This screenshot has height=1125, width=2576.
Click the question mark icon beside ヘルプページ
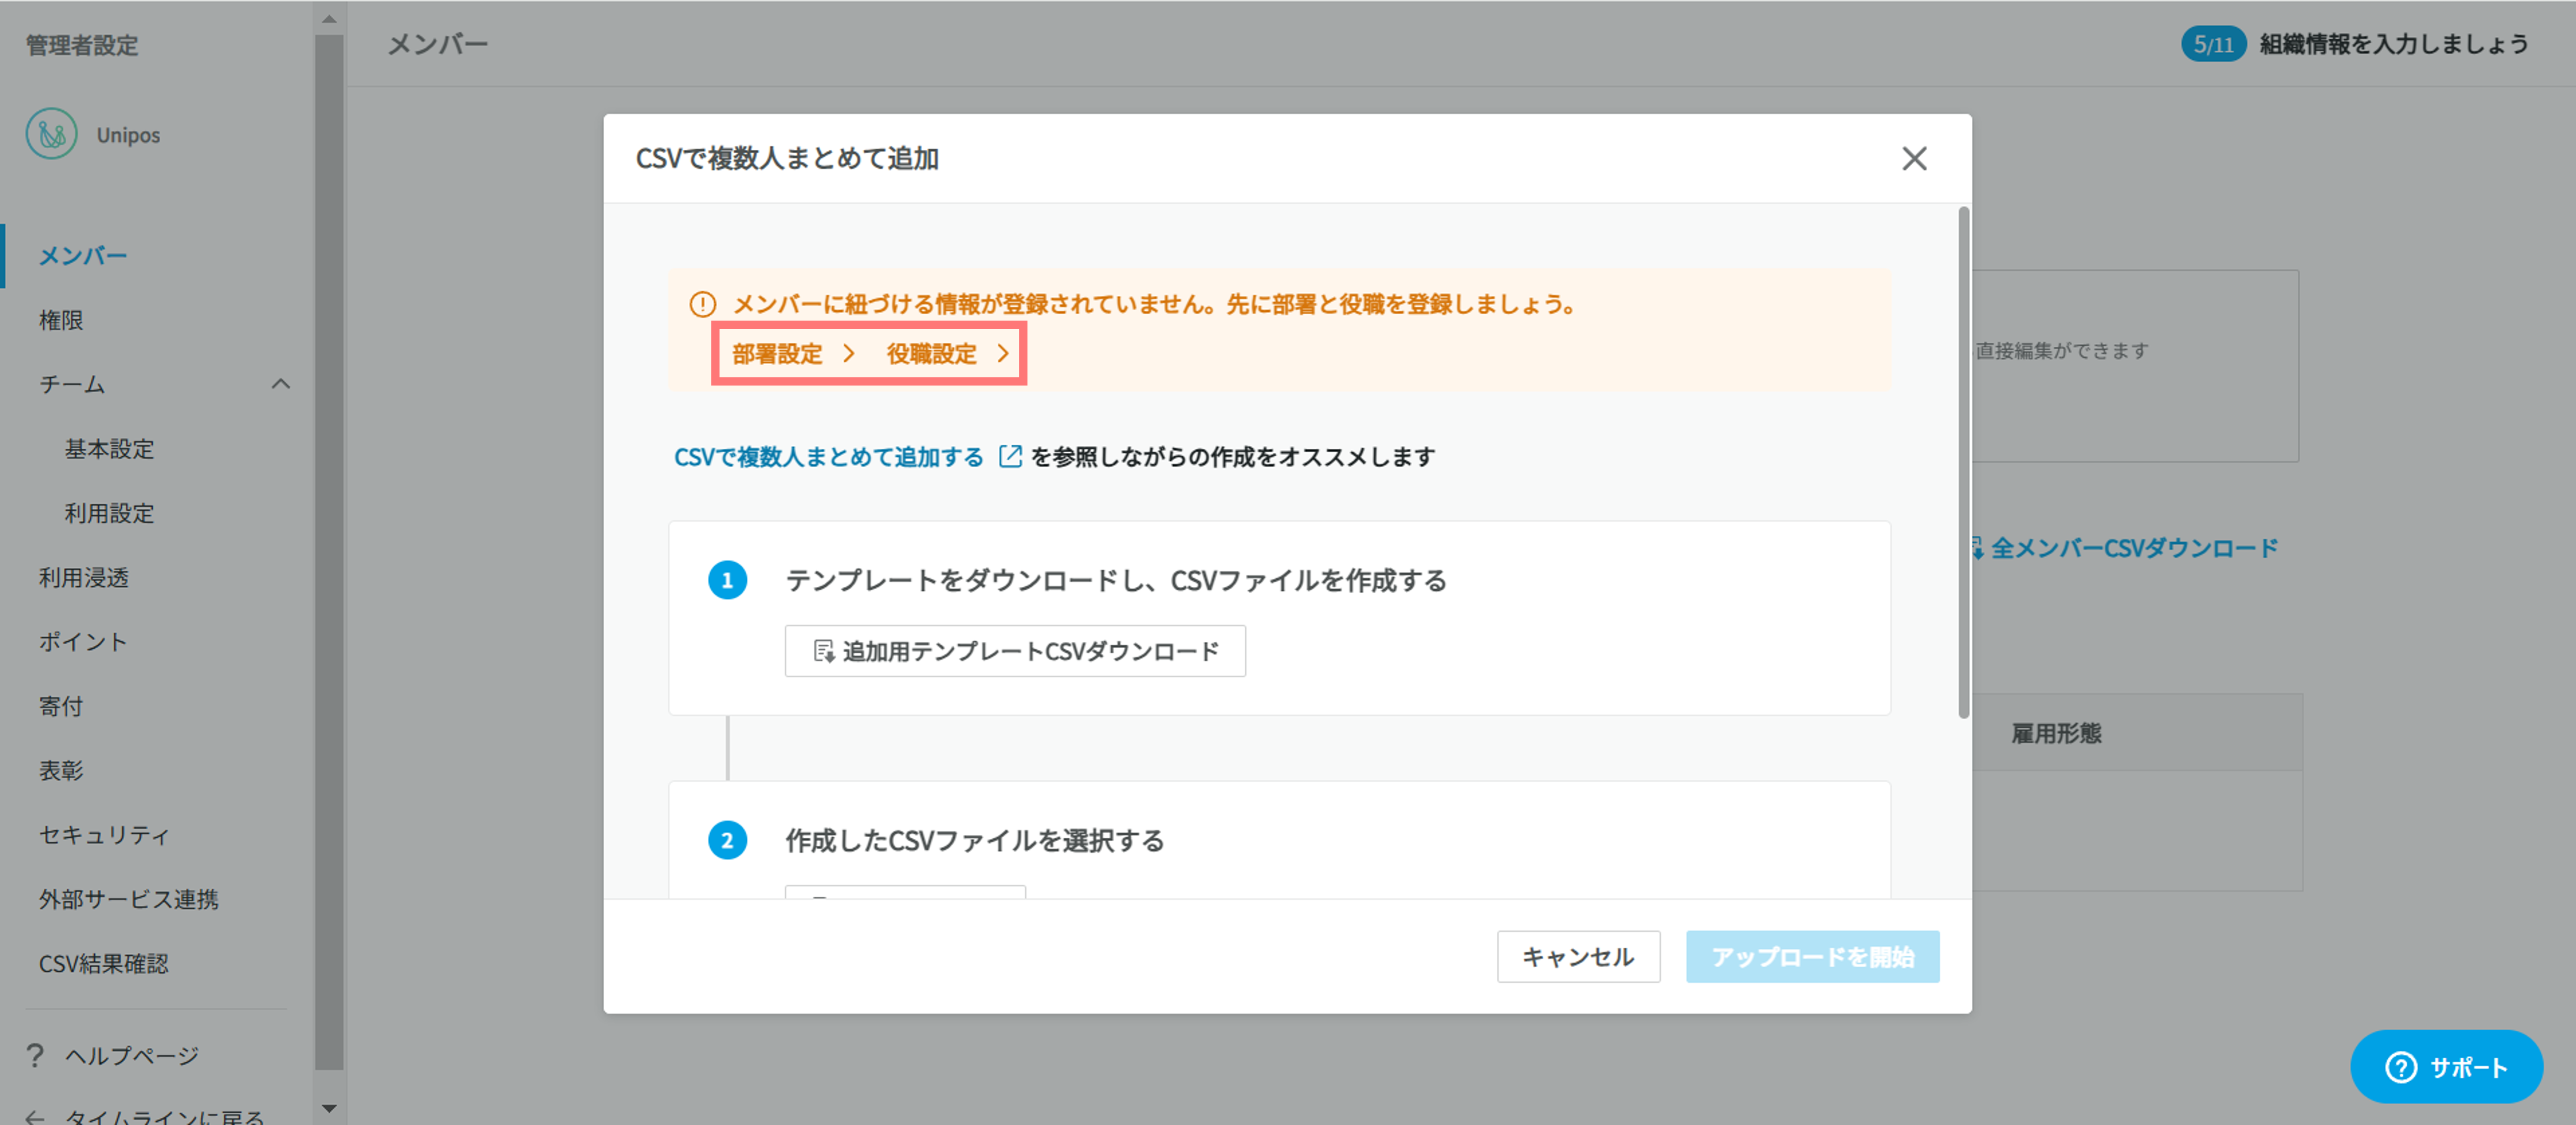point(35,1055)
